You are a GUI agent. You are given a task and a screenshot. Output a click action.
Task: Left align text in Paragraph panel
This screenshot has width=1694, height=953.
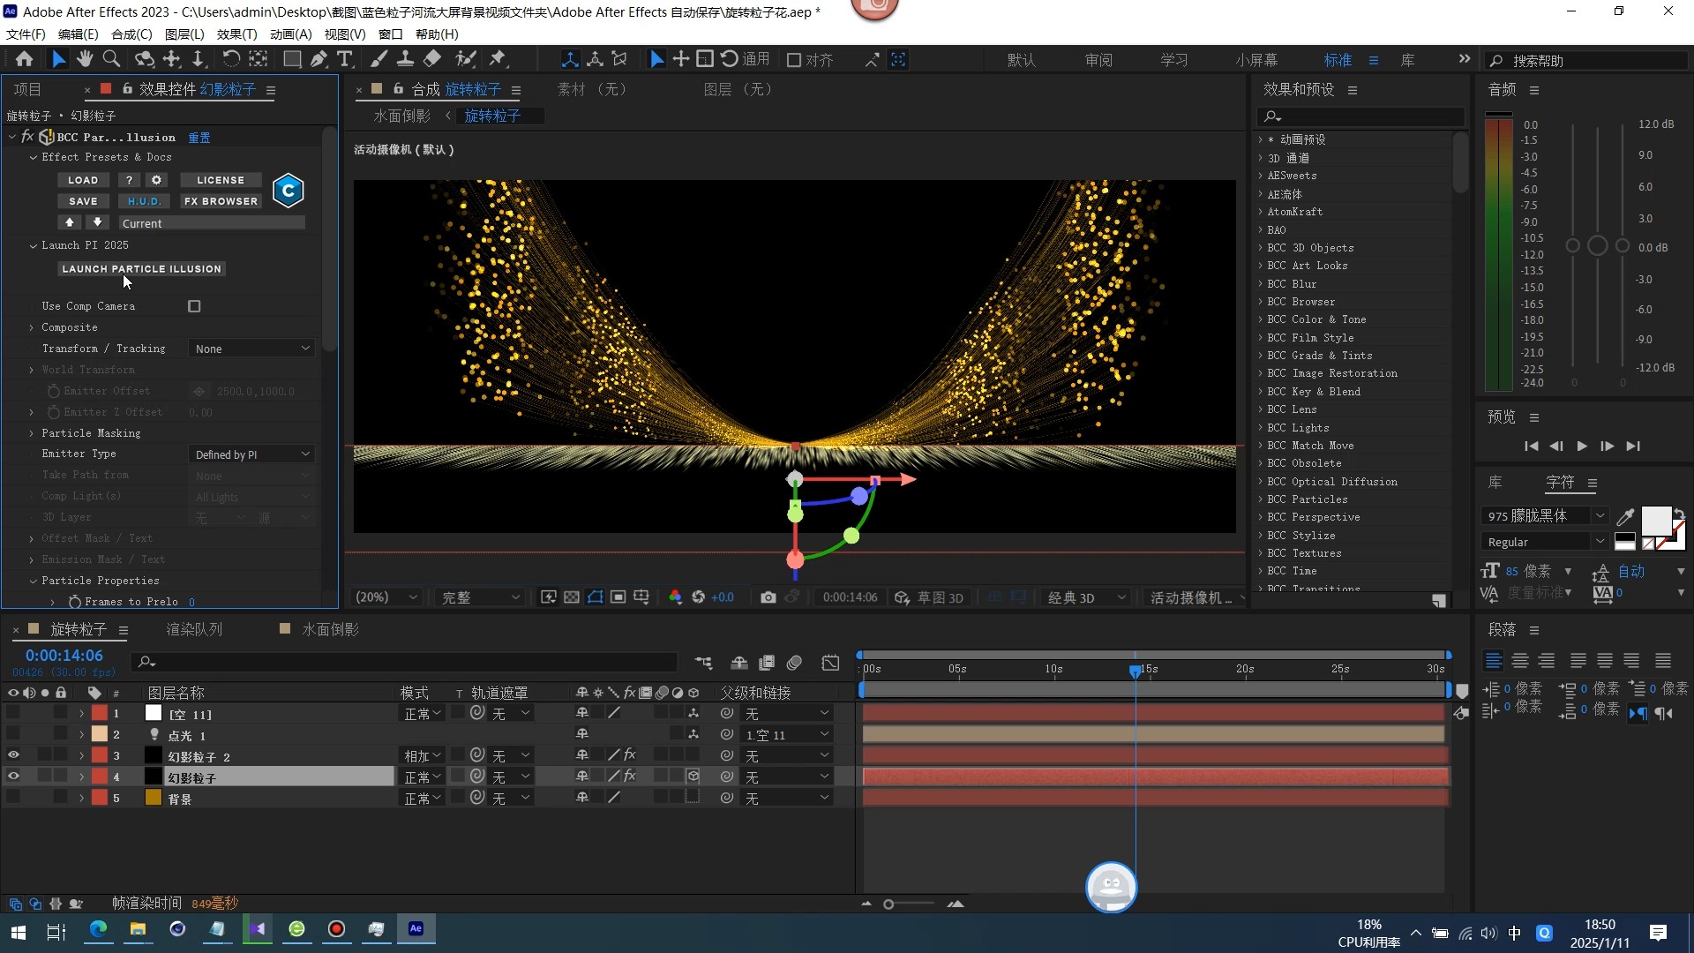1494,661
